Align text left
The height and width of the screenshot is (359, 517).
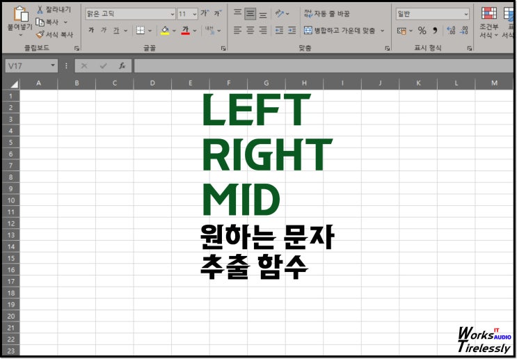237,31
